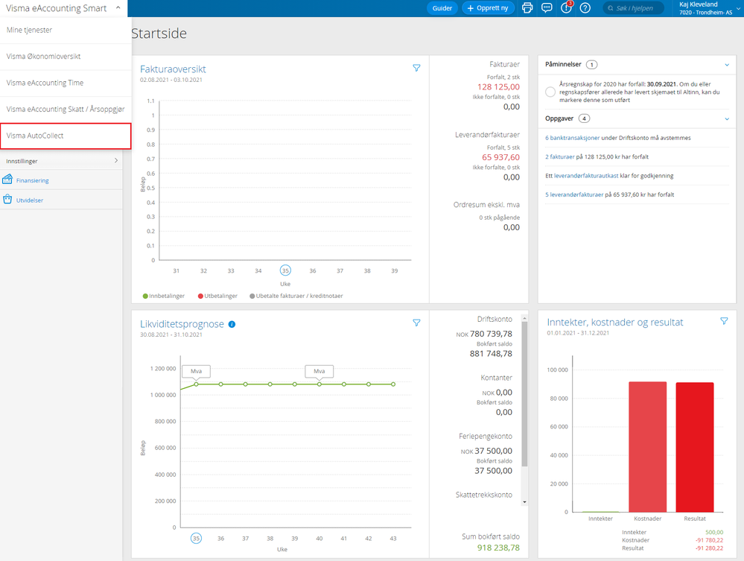This screenshot has width=744, height=561.
Task: Mark Årsregnskap reminder as done
Action: coord(550,92)
